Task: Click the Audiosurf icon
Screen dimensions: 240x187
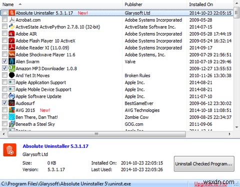Action: click(x=11, y=103)
